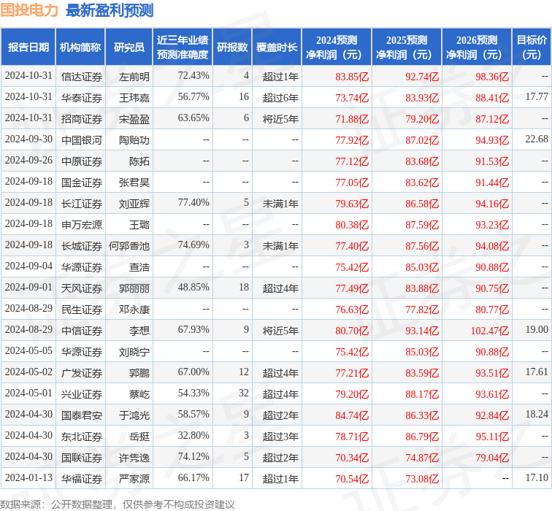The image size is (552, 511).
Task: Select target price 17.77
Action: tap(537, 97)
